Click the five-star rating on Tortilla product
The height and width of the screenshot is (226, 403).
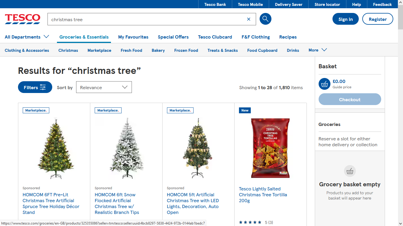(250, 222)
